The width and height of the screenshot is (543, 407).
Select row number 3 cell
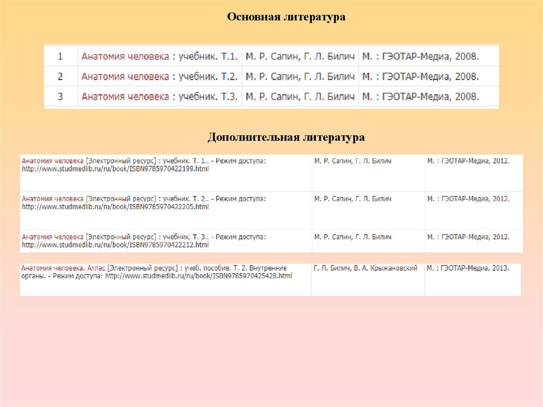point(60,97)
